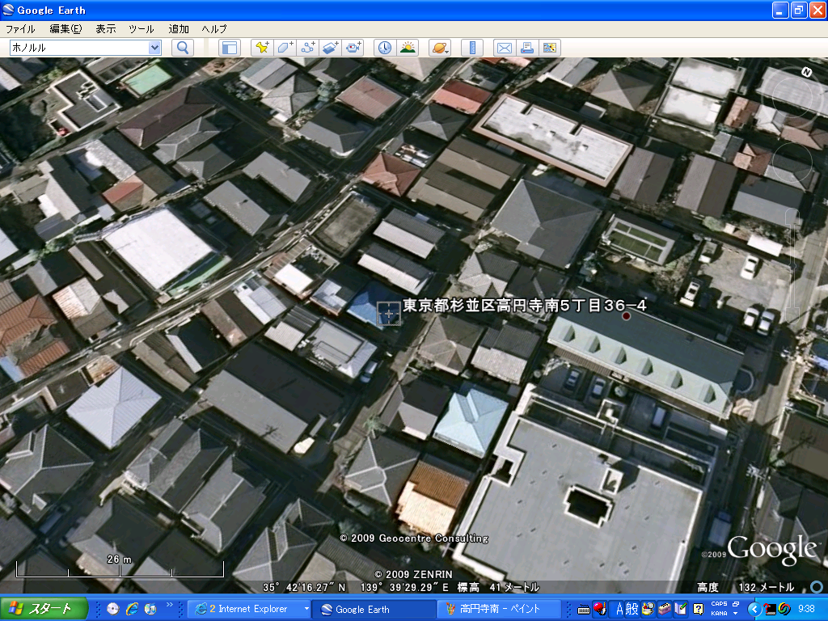Click the zoom in end of slider
This screenshot has width=828, height=621.
coord(793,215)
